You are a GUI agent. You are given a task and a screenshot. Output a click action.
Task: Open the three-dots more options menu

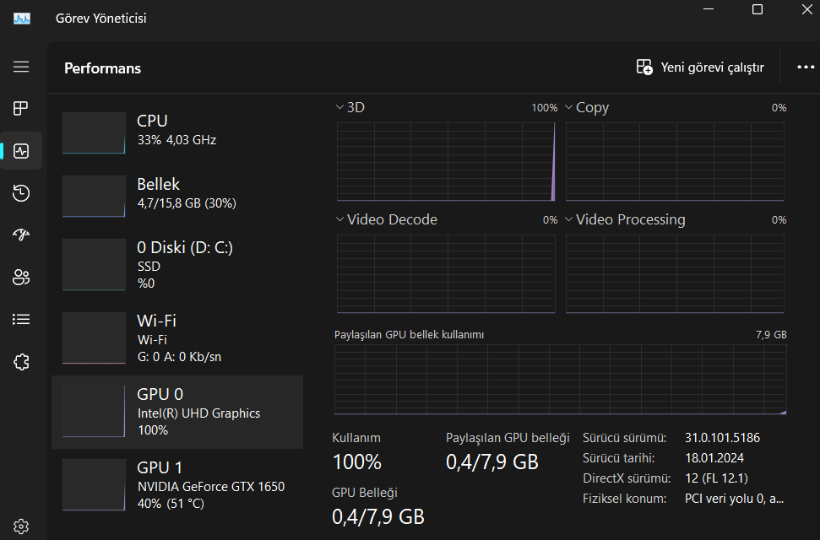[x=806, y=67]
